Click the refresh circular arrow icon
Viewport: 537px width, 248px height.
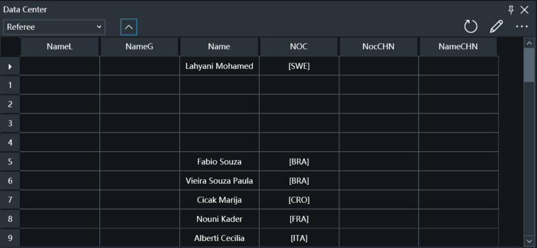471,26
